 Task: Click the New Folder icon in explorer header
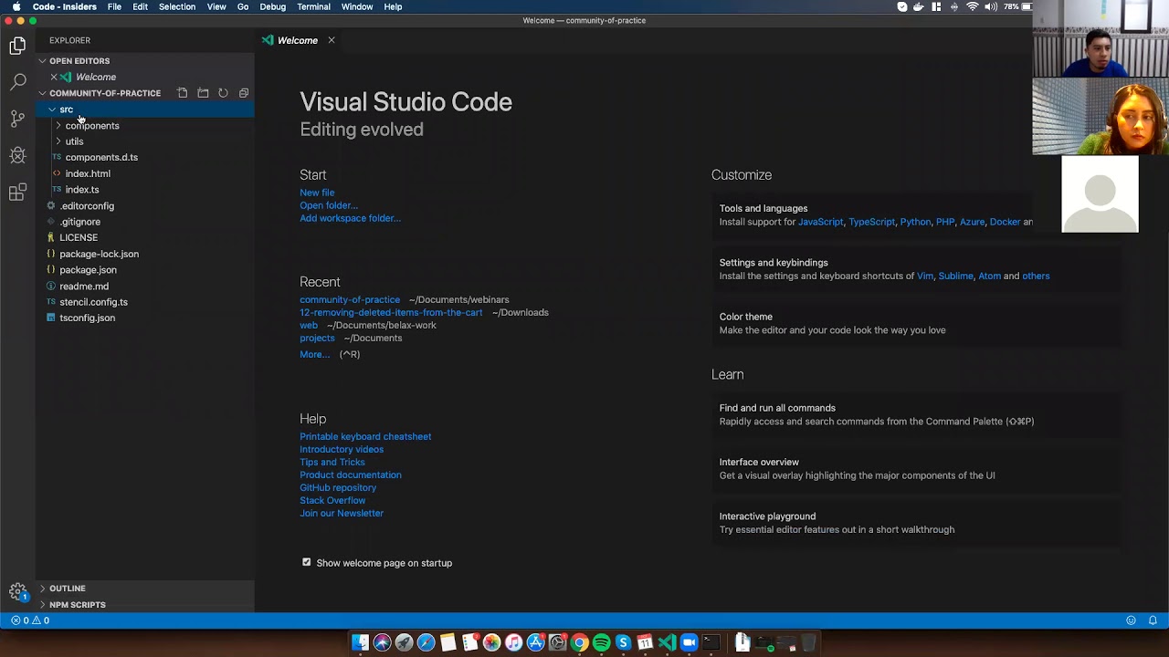click(x=203, y=93)
